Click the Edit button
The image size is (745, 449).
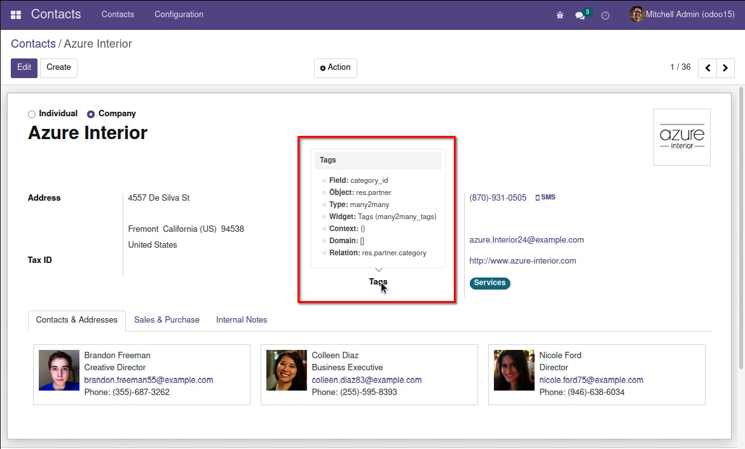tap(24, 68)
